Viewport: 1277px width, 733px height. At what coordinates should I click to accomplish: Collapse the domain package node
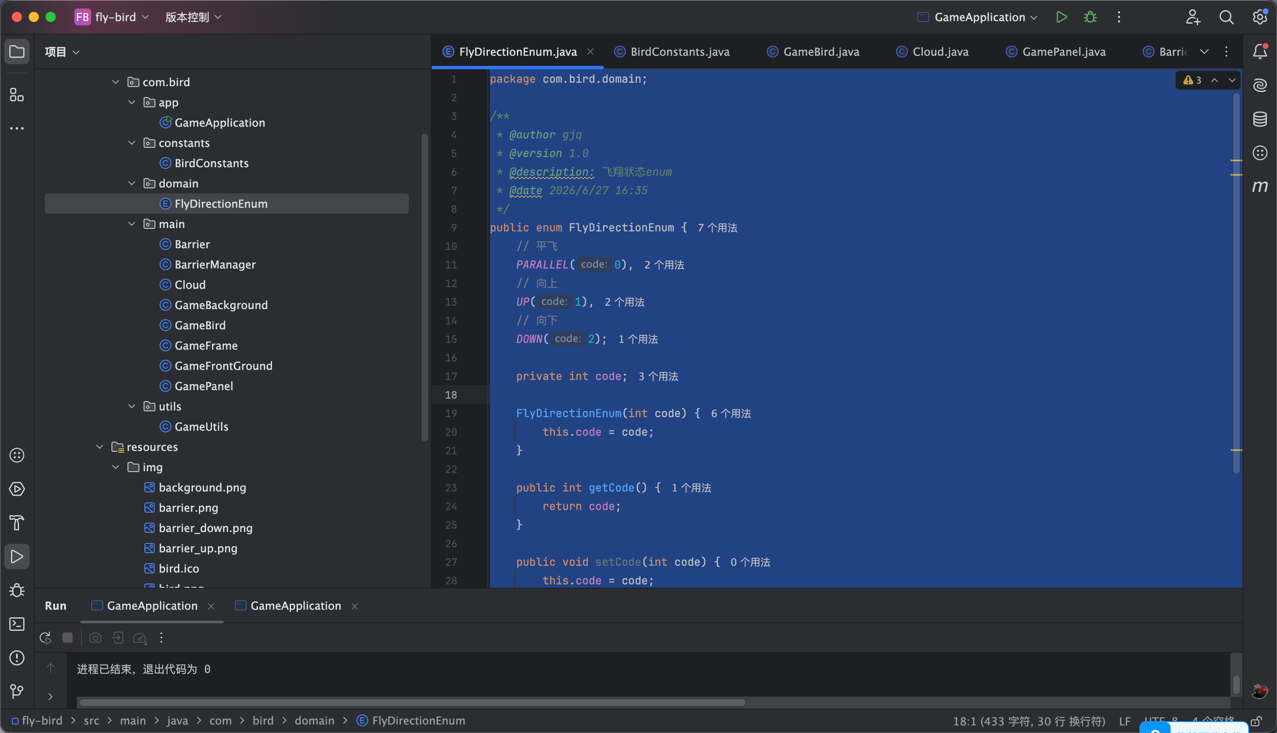[x=132, y=183]
